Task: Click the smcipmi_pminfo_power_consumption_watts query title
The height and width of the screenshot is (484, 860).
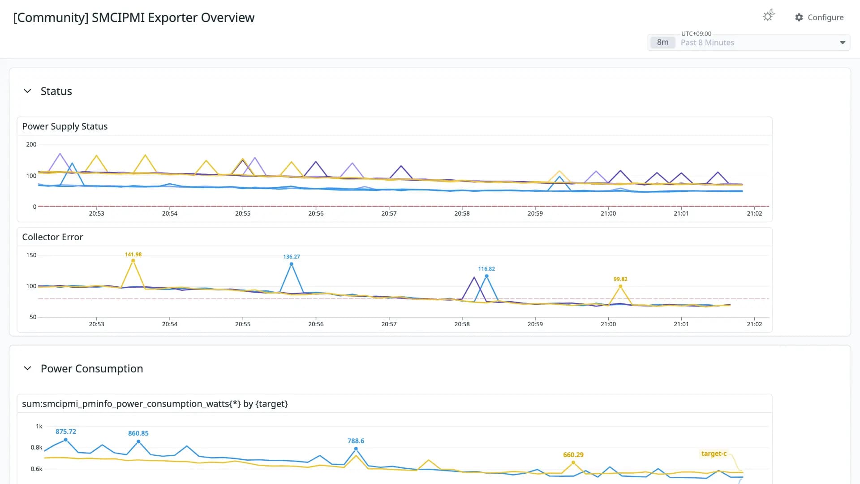Action: [x=155, y=404]
